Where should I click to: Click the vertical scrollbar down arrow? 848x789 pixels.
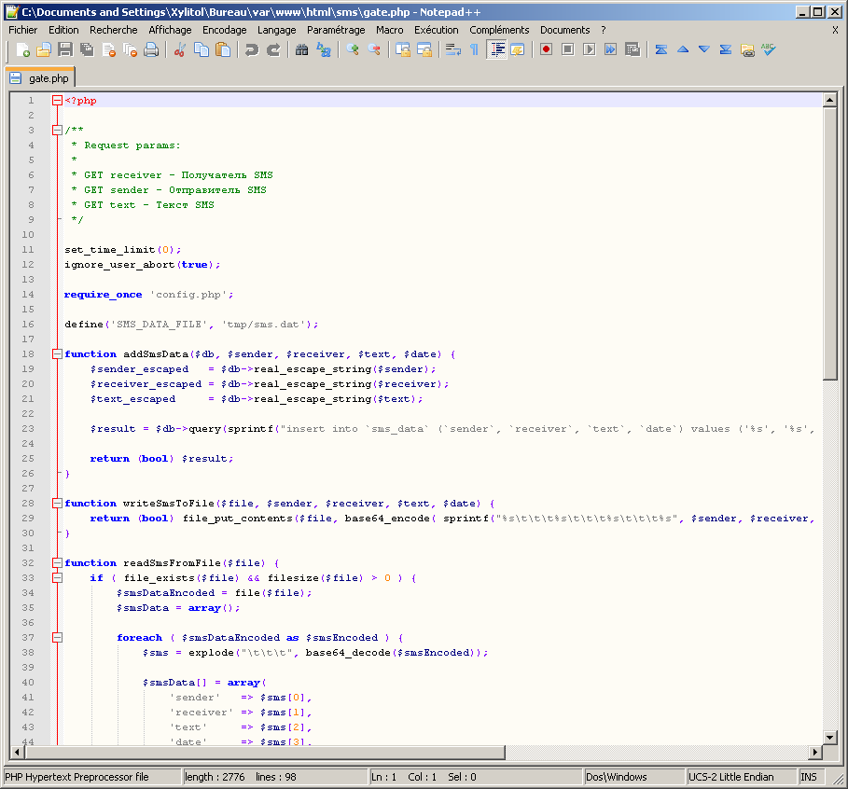(x=830, y=736)
